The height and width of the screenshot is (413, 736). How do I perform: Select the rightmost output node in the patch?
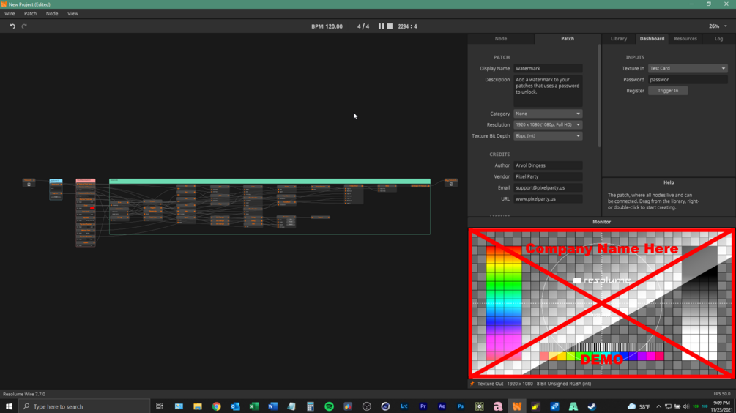point(451,182)
